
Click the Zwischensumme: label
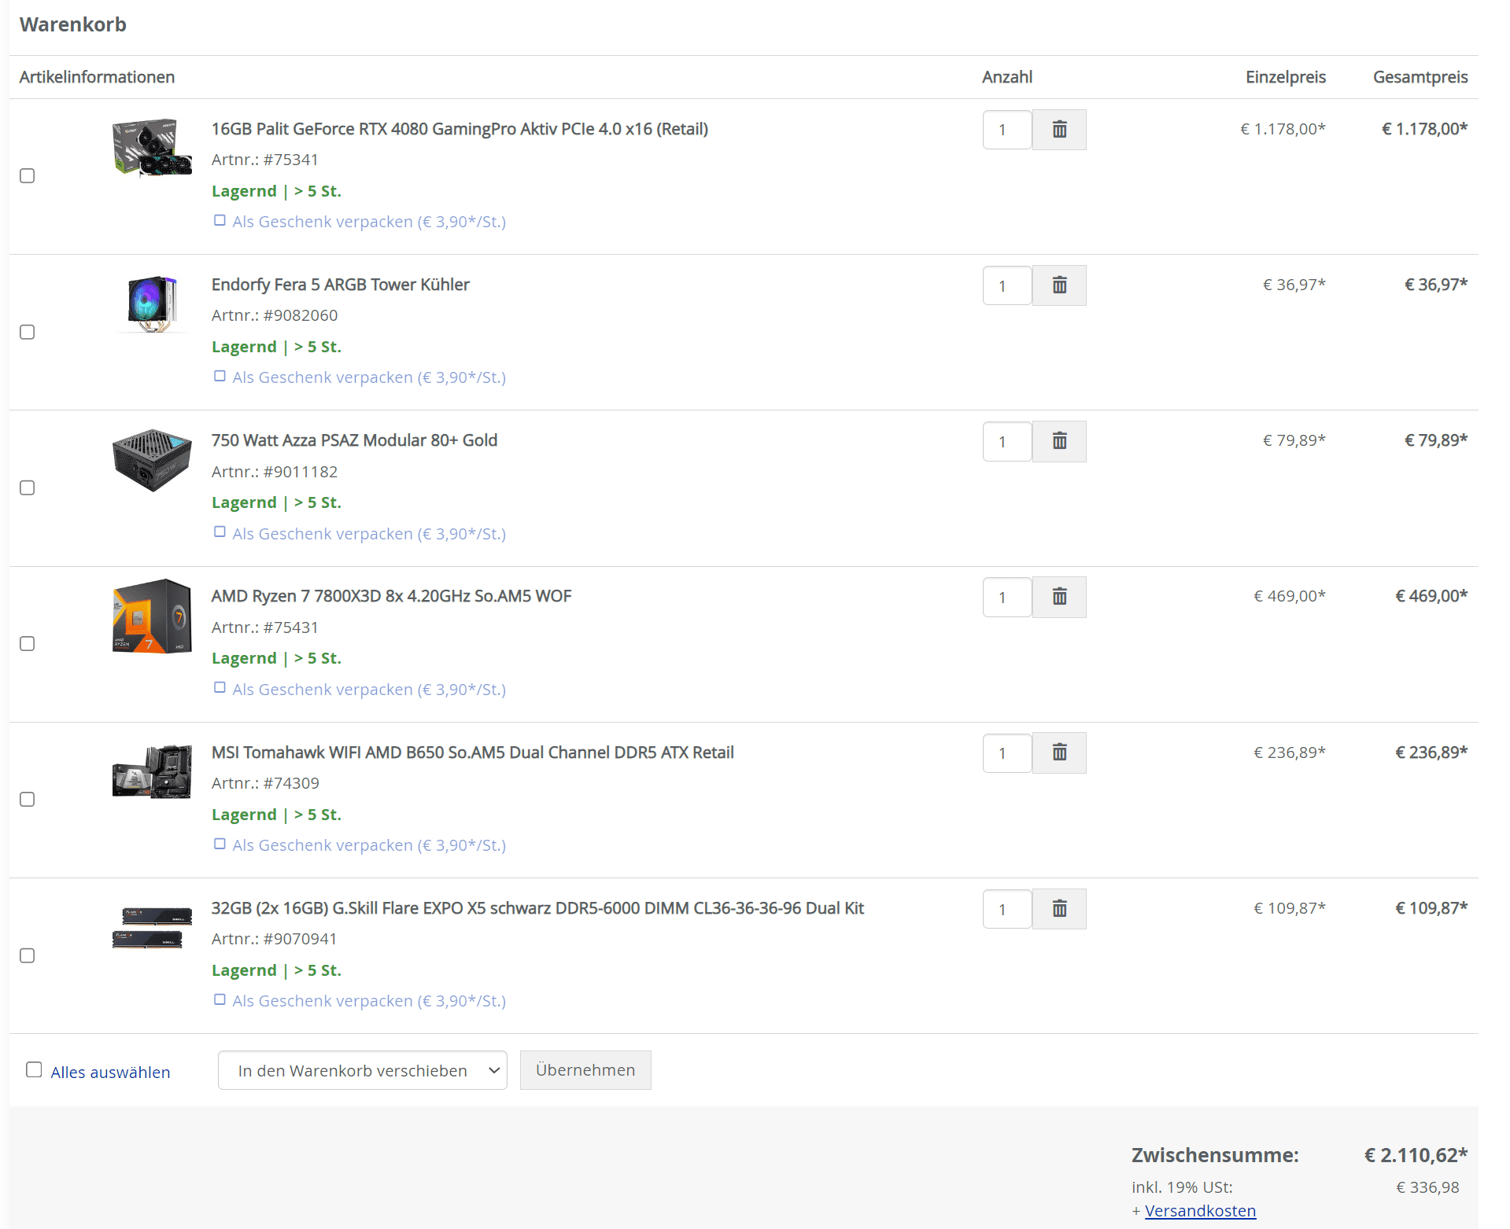(1215, 1155)
